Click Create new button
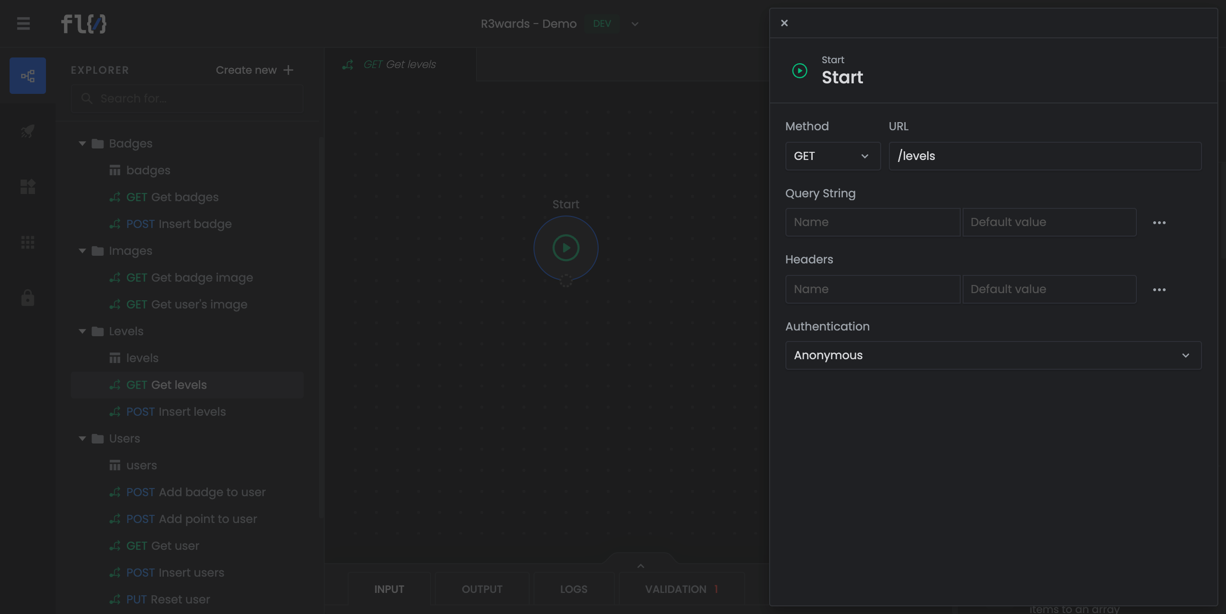This screenshot has width=1226, height=614. [x=254, y=70]
